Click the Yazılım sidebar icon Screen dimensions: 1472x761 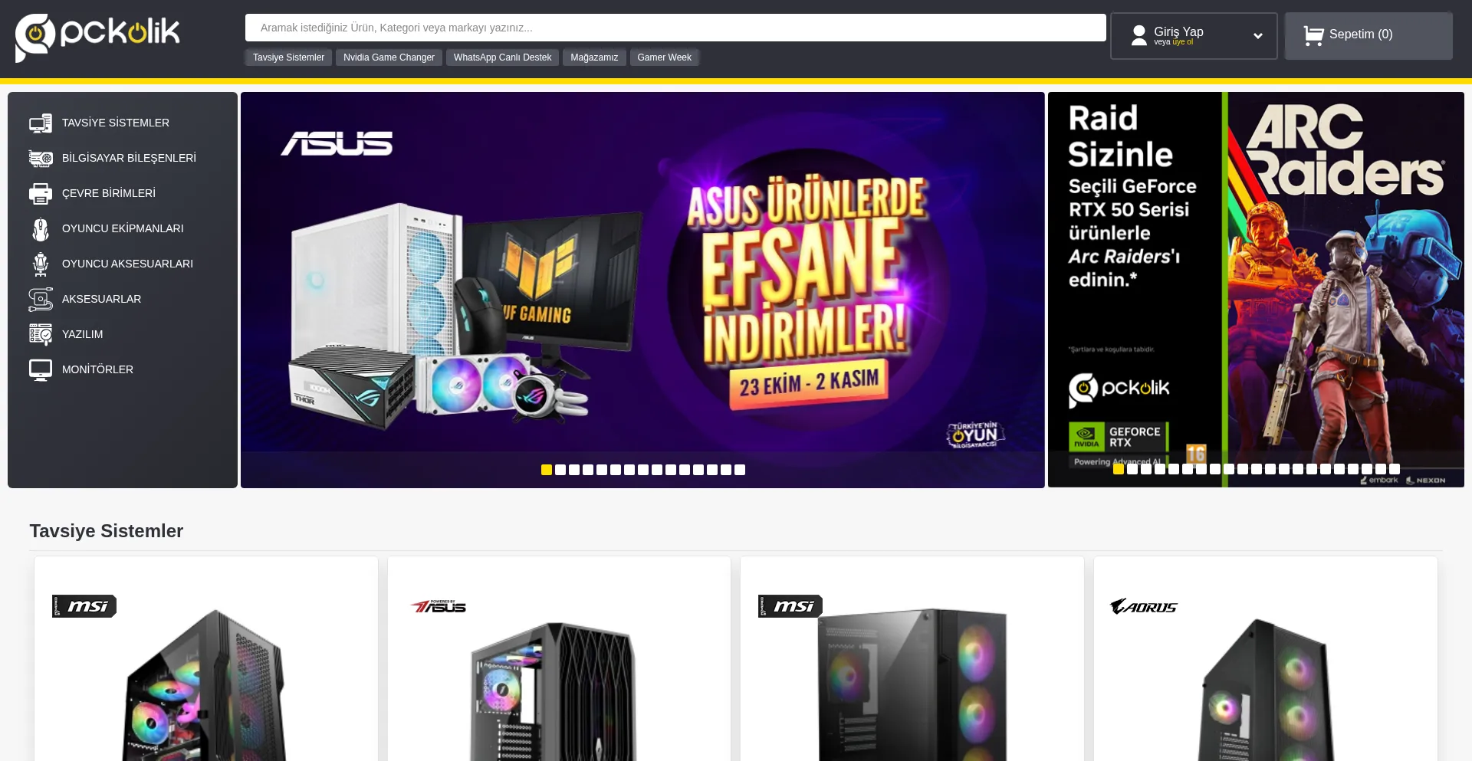[x=41, y=334]
